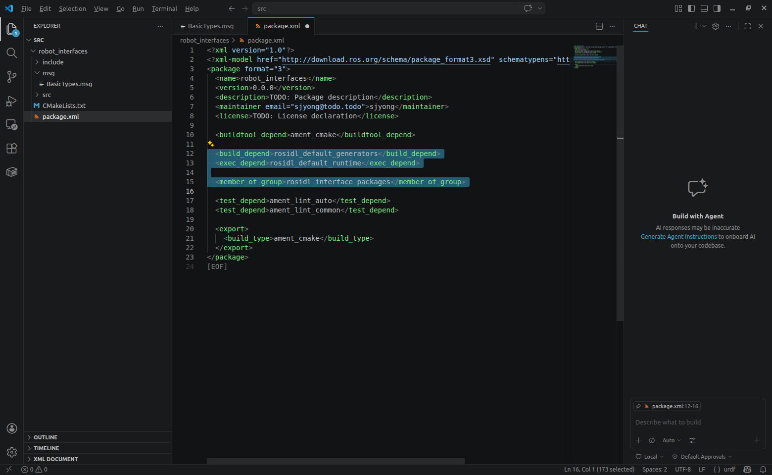Toggle the Primary Side Bar
The width and height of the screenshot is (772, 475).
coord(691,8)
